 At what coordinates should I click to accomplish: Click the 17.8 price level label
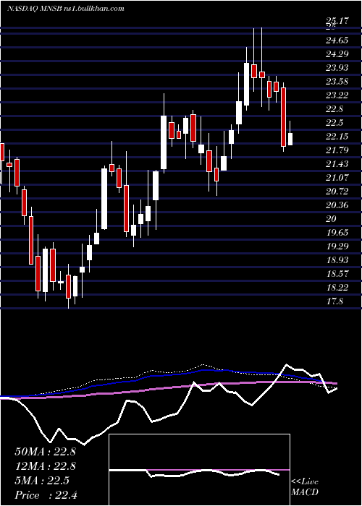tap(334, 301)
